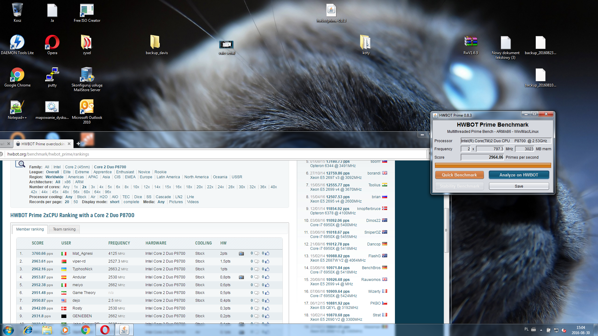The width and height of the screenshot is (598, 336).
Task: Open the Kosz recycle bin icon
Action: tap(17, 13)
